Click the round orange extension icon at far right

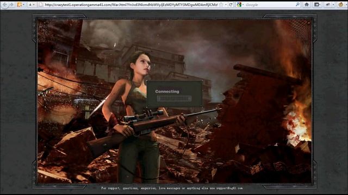point(341,5)
